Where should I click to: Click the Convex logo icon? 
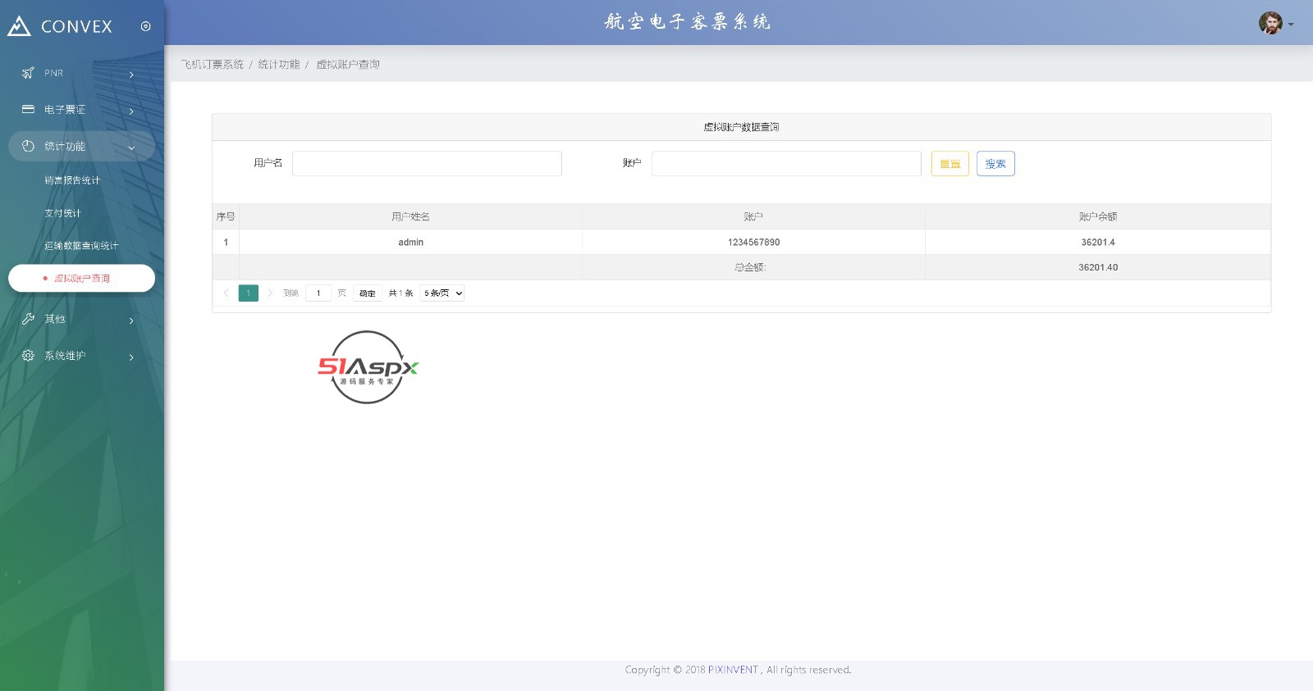click(19, 26)
